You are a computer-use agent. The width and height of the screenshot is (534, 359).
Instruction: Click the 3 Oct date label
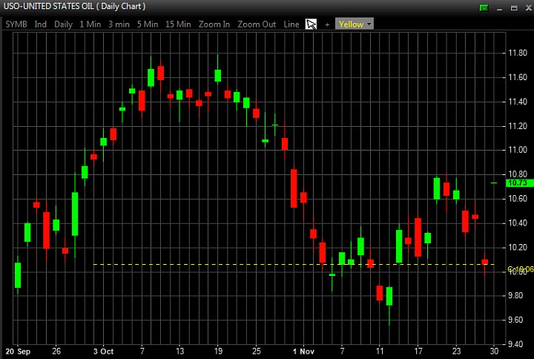tap(103, 352)
